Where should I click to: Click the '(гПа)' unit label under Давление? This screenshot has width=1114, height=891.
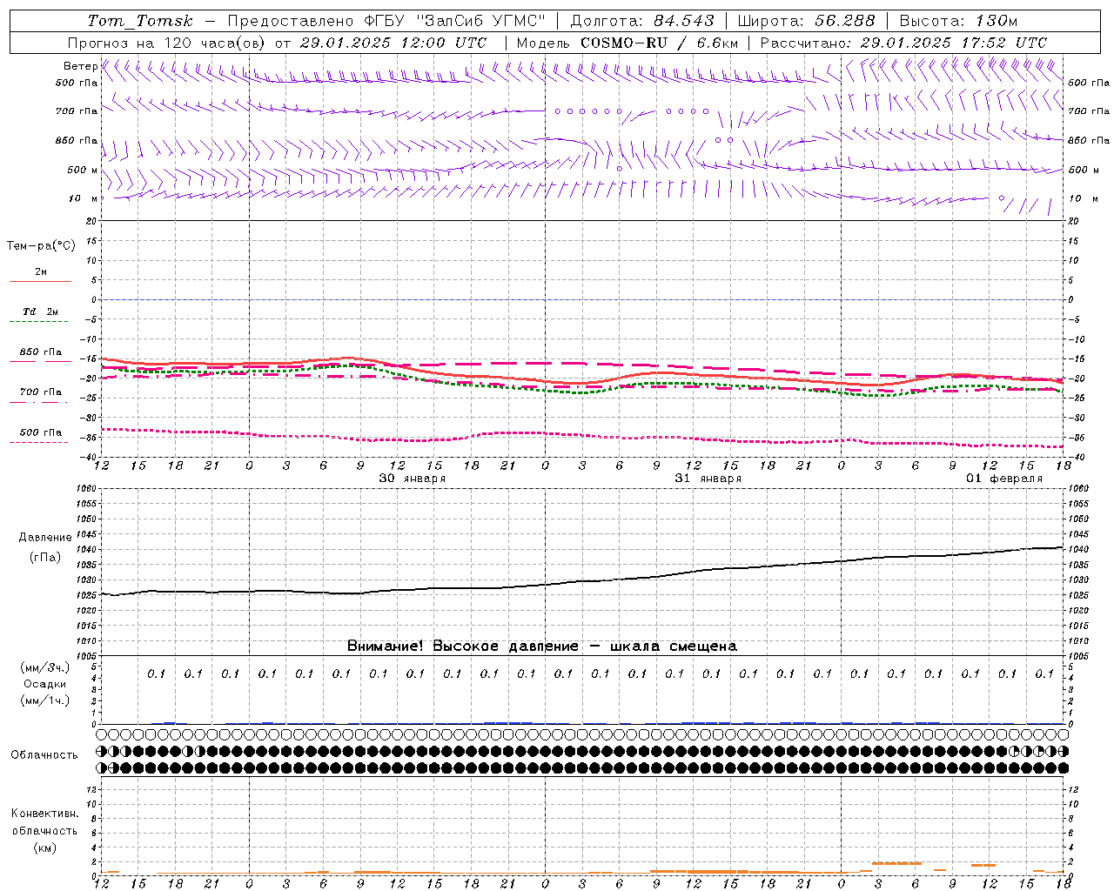[45, 557]
